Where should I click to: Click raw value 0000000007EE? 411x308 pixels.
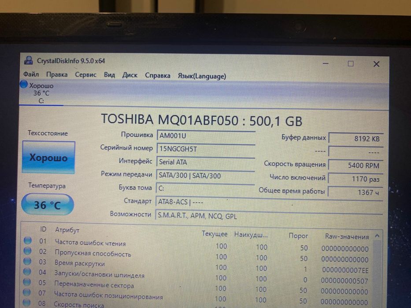click(x=345, y=270)
